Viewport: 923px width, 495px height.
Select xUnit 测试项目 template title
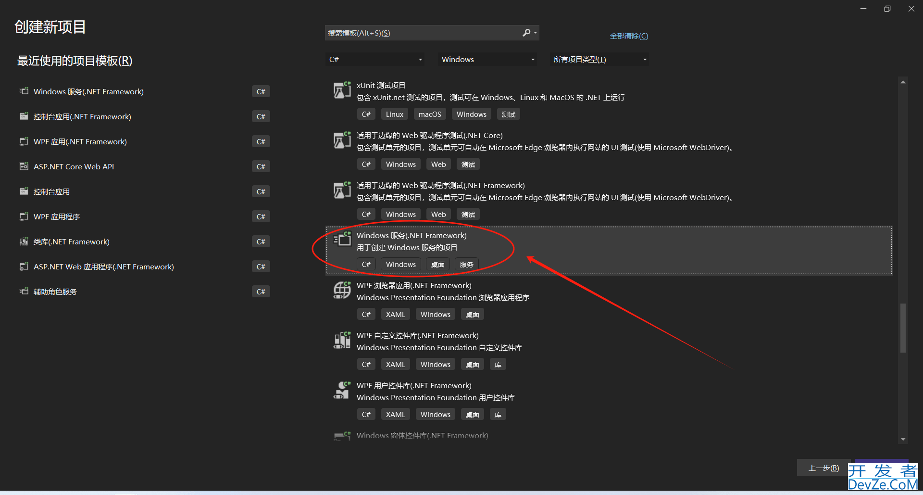pyautogui.click(x=381, y=85)
